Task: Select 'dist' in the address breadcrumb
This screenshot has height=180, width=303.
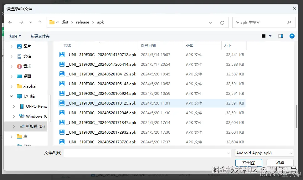Action: [65, 22]
